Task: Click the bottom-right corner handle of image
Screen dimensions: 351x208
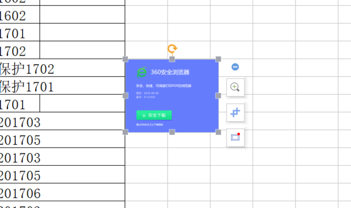Action: pyautogui.click(x=219, y=132)
